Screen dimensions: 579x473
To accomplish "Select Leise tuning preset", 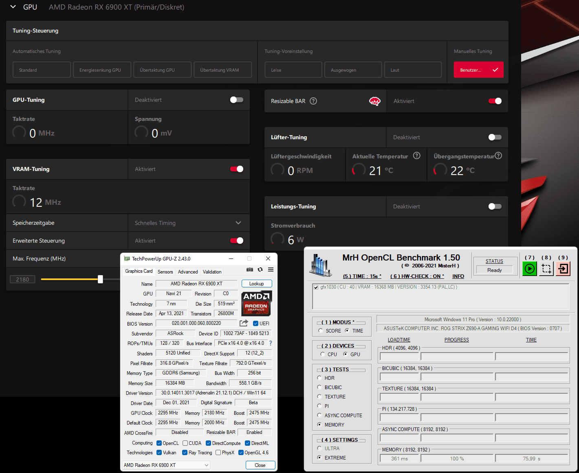I will 293,70.
